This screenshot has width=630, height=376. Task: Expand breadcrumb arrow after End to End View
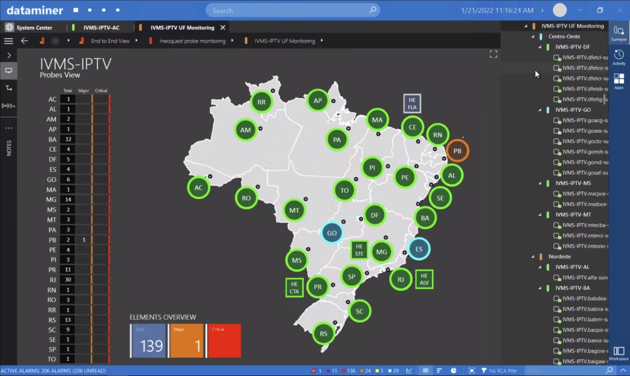[137, 41]
